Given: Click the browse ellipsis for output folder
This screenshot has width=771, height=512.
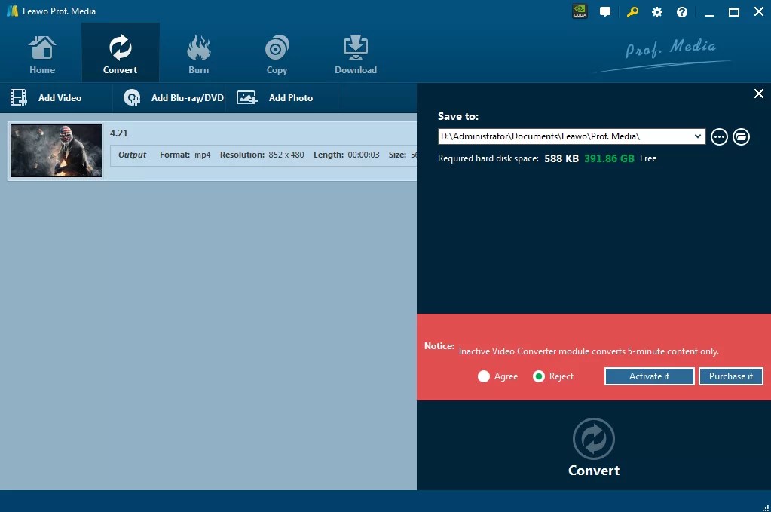Looking at the screenshot, I should (x=719, y=136).
